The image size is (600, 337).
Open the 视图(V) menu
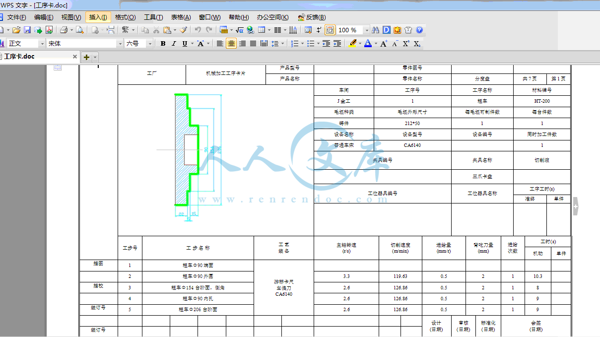pyautogui.click(x=71, y=17)
